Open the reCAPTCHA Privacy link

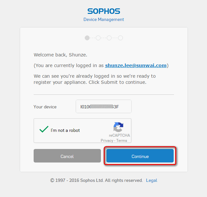pyautogui.click(x=107, y=141)
